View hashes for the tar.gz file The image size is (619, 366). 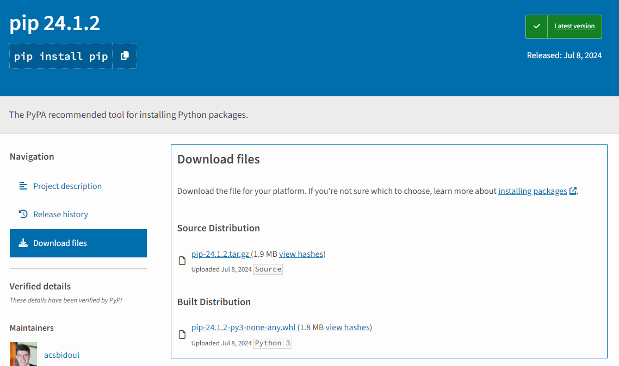tap(301, 254)
